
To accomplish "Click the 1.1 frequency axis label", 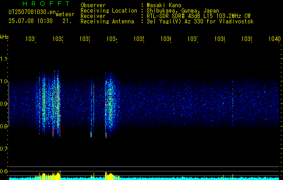I will click(x=4, y=59).
